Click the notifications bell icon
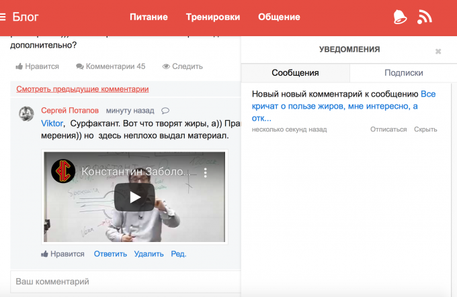 click(x=400, y=17)
